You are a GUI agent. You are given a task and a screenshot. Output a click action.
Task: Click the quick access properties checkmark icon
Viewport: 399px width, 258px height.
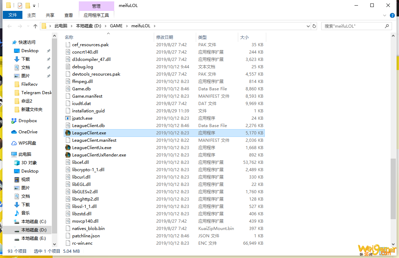click(x=20, y=5)
